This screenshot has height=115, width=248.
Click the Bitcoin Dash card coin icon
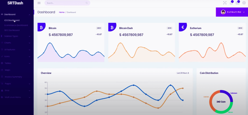112,28
